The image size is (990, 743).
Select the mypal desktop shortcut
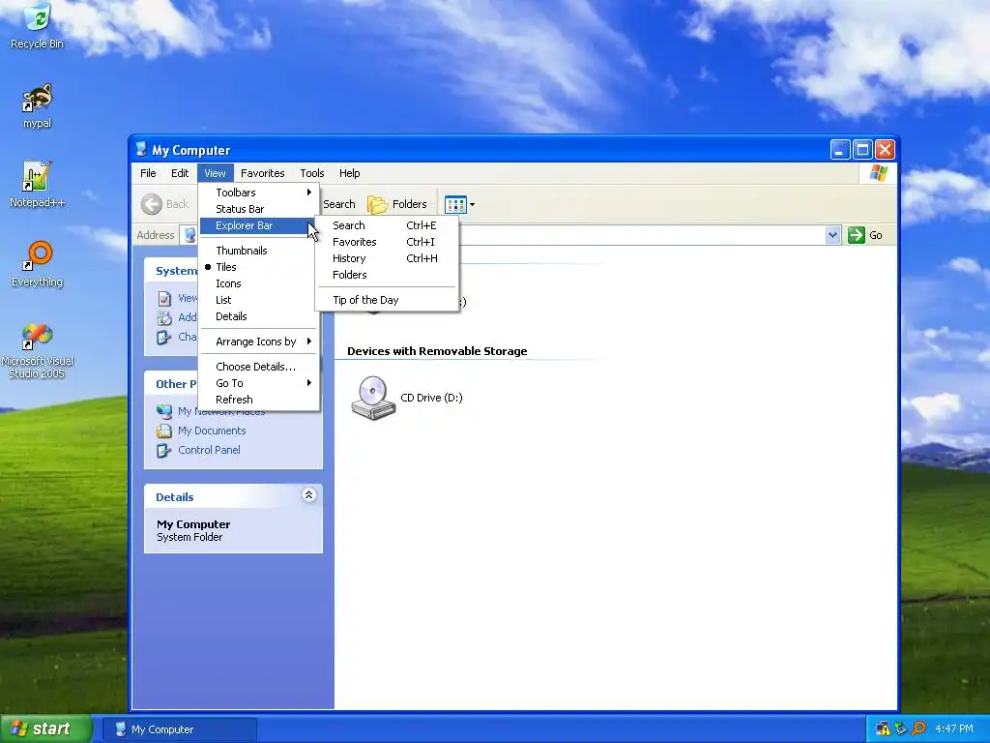click(38, 105)
